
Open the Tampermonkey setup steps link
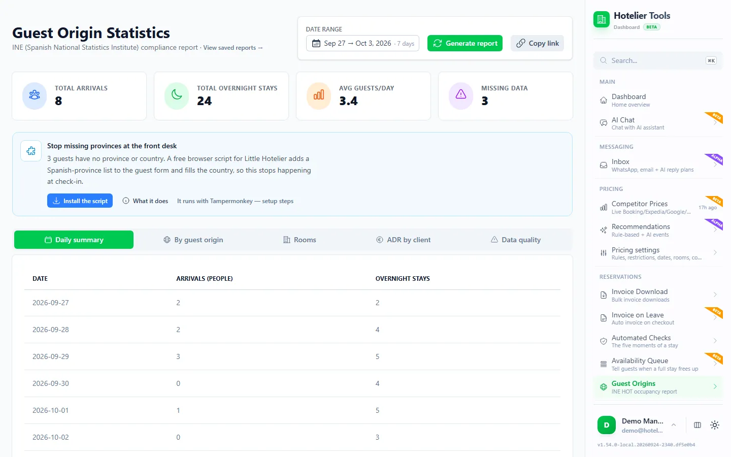tap(235, 201)
